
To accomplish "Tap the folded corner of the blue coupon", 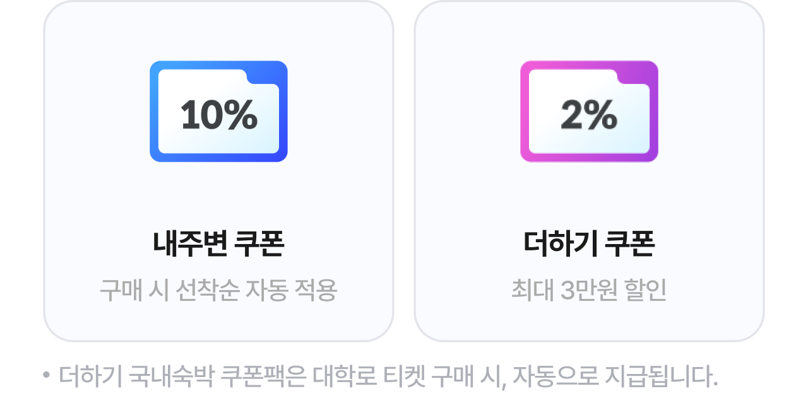I will [x=265, y=73].
